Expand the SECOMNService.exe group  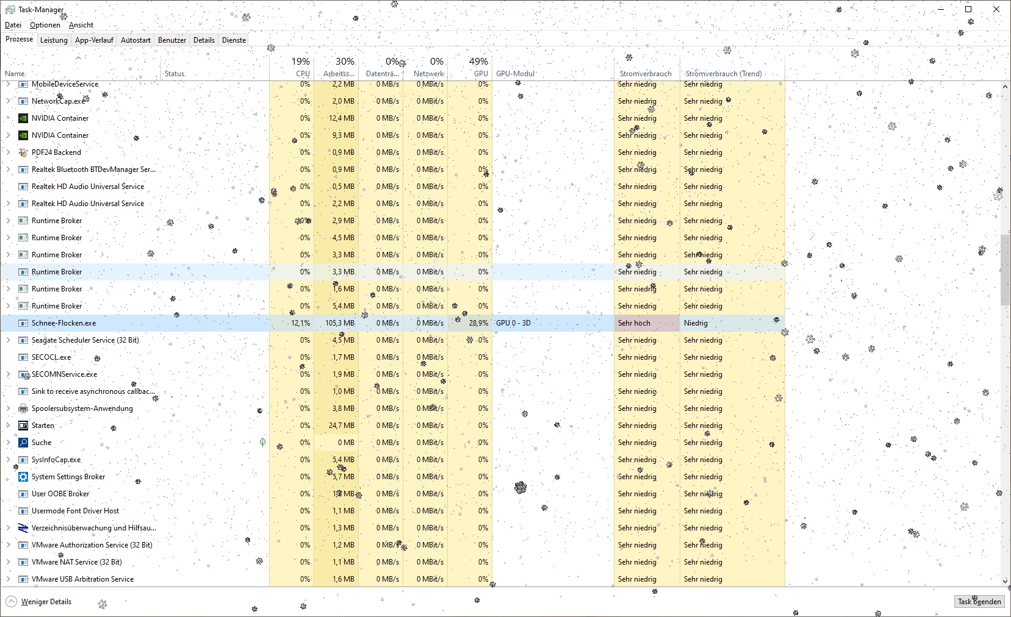click(8, 374)
